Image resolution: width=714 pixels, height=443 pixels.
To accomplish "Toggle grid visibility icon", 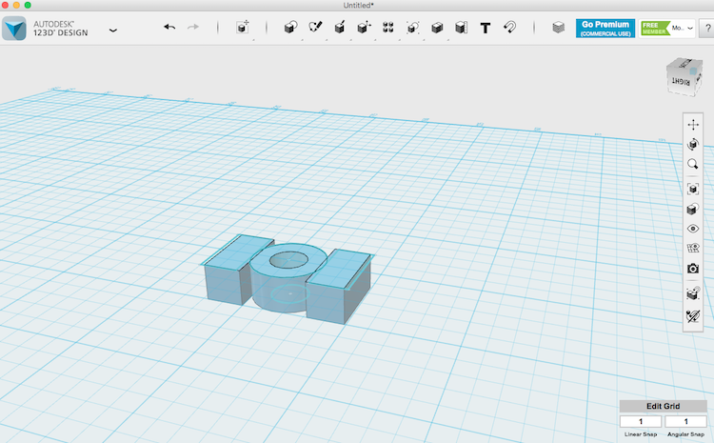I will 693,249.
